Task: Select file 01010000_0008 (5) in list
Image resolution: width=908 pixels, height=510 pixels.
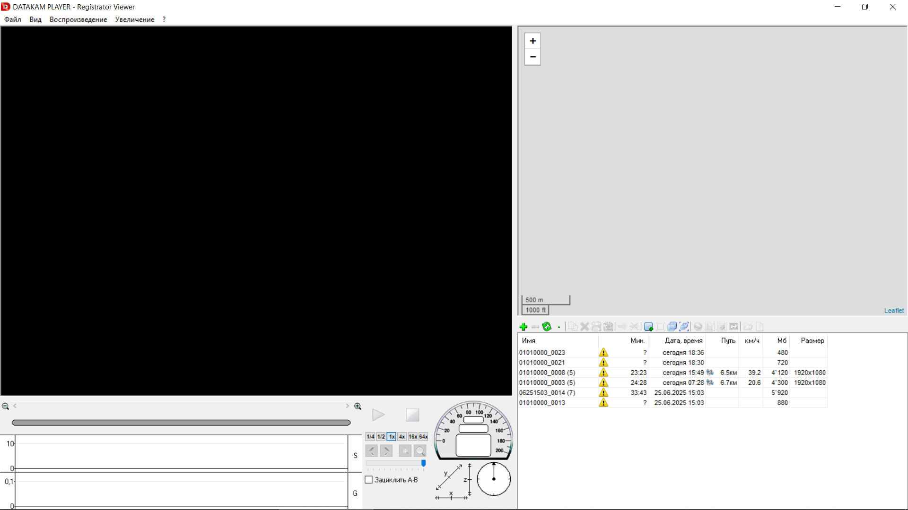Action: (x=547, y=373)
